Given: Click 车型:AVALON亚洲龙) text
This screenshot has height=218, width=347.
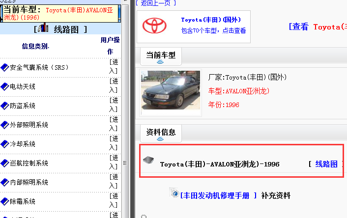Looking at the screenshot, I should [x=238, y=91].
